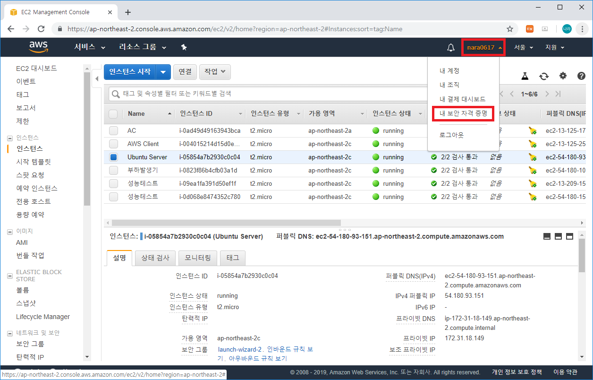
Task: Open 개인 정보 보호 정책 footer link
Action: pos(517,372)
